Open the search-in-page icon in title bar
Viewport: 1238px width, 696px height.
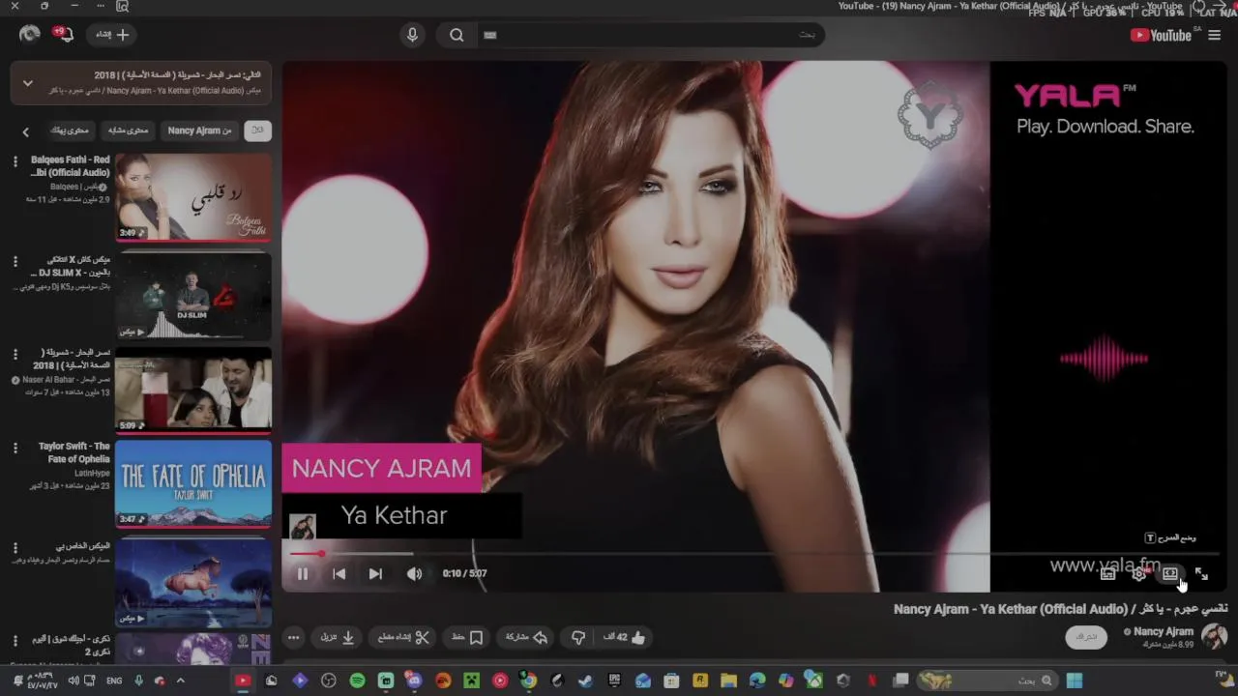pos(122,6)
